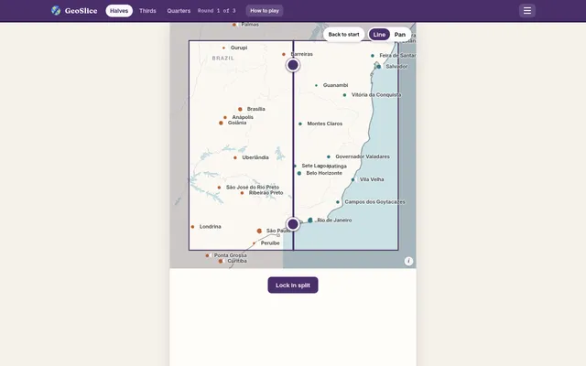Click the Belo Horizonte label
The height and width of the screenshot is (366, 586).
click(x=324, y=173)
